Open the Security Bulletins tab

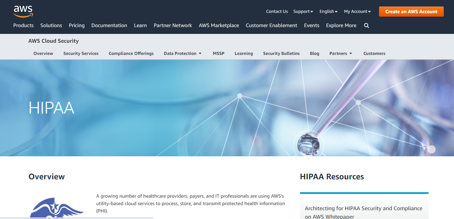(x=281, y=54)
